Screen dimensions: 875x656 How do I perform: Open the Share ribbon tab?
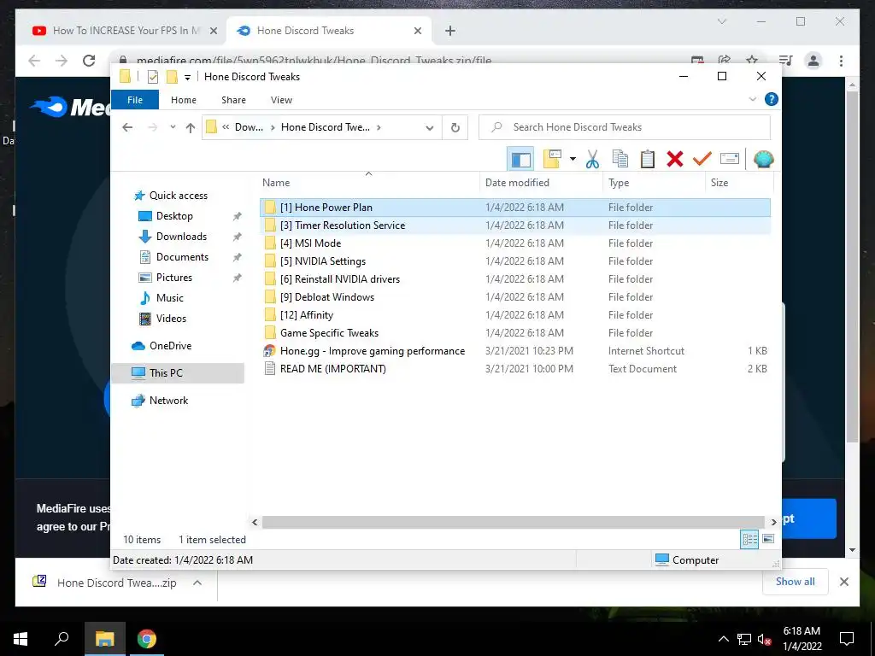point(233,100)
